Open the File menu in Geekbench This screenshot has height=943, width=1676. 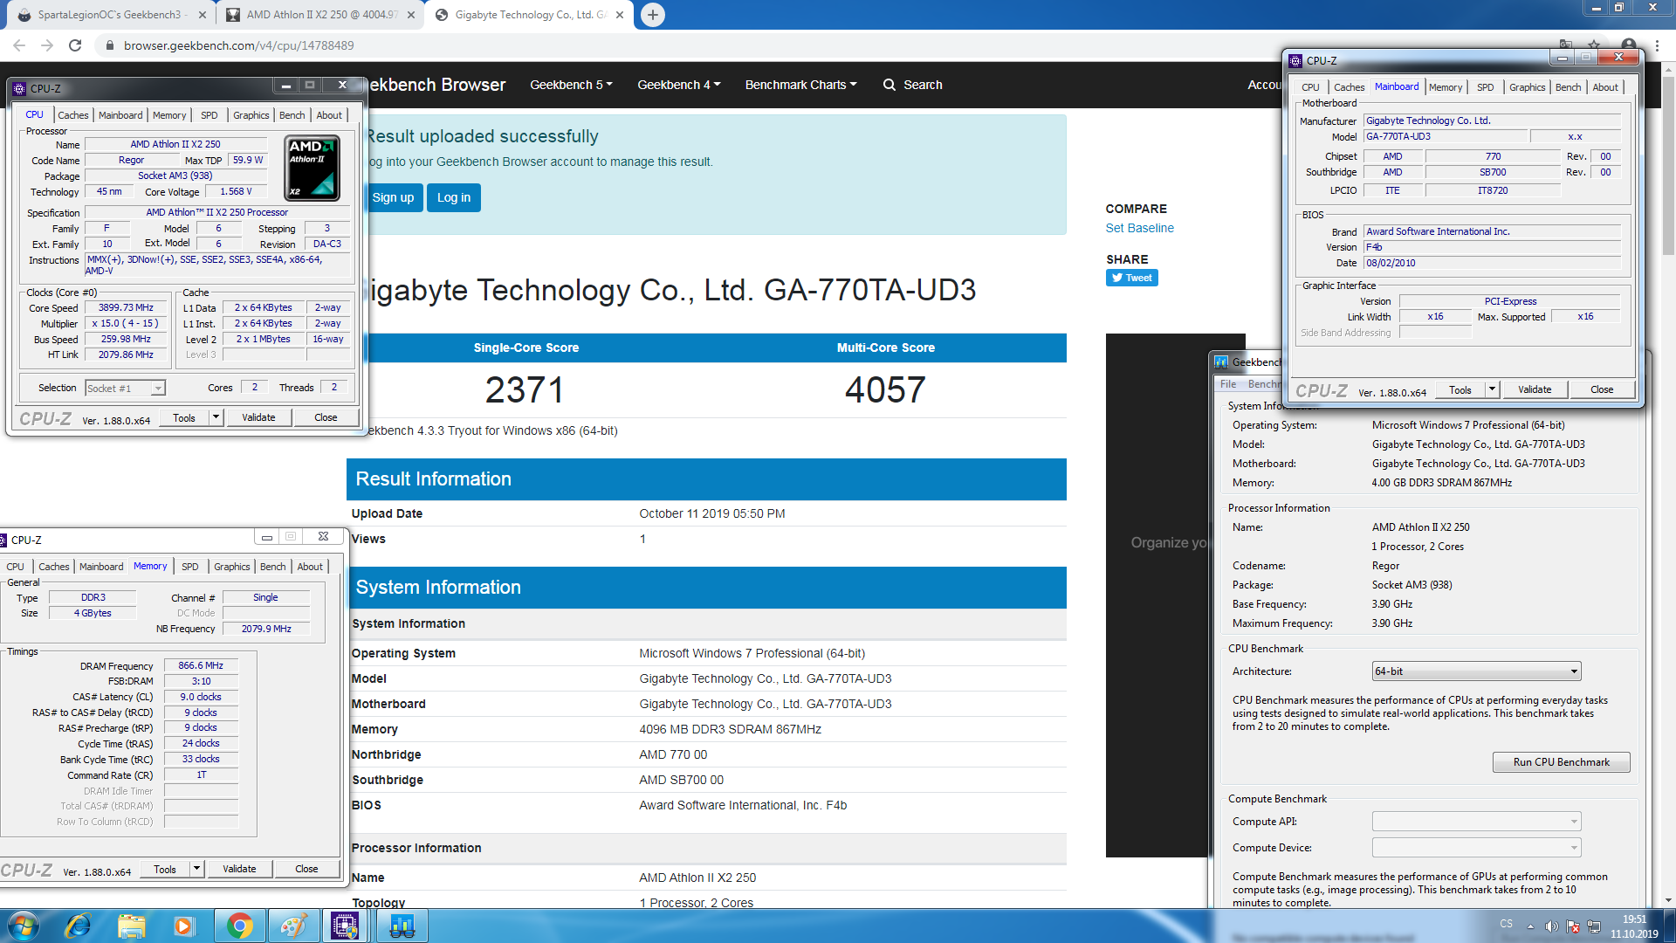[x=1228, y=384]
